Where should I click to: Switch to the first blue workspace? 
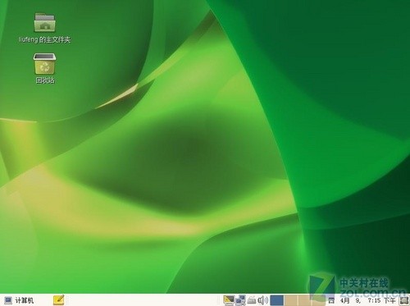[x=277, y=300]
